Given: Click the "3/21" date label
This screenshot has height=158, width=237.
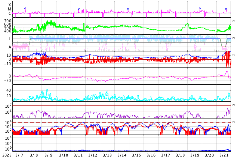Looking at the screenshot, I should click(224, 155).
